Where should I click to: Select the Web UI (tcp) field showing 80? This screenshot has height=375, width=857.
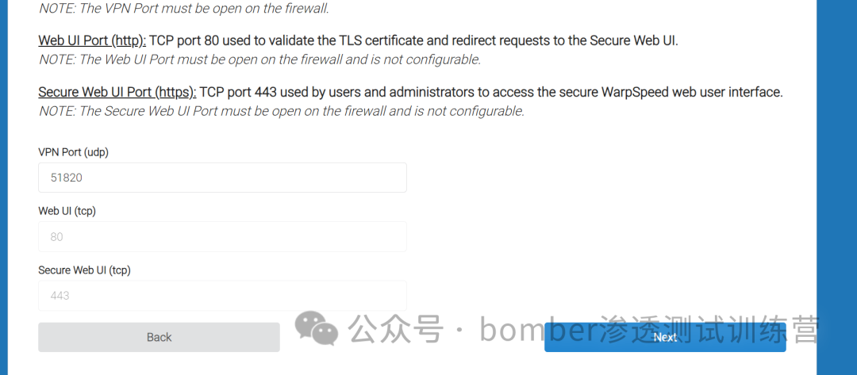coord(222,236)
